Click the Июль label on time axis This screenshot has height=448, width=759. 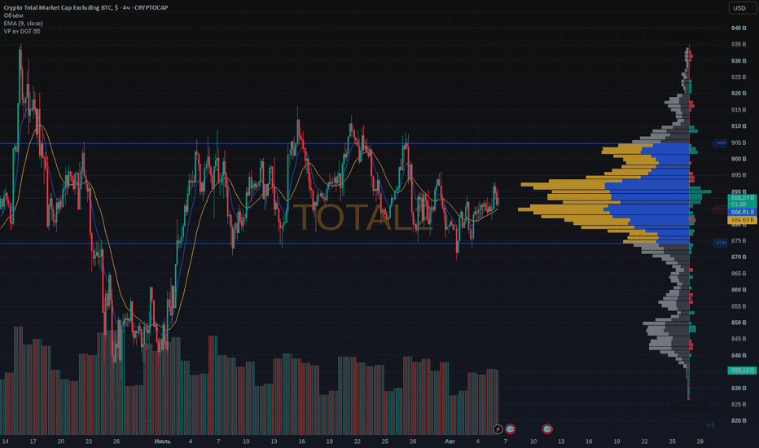(x=162, y=441)
